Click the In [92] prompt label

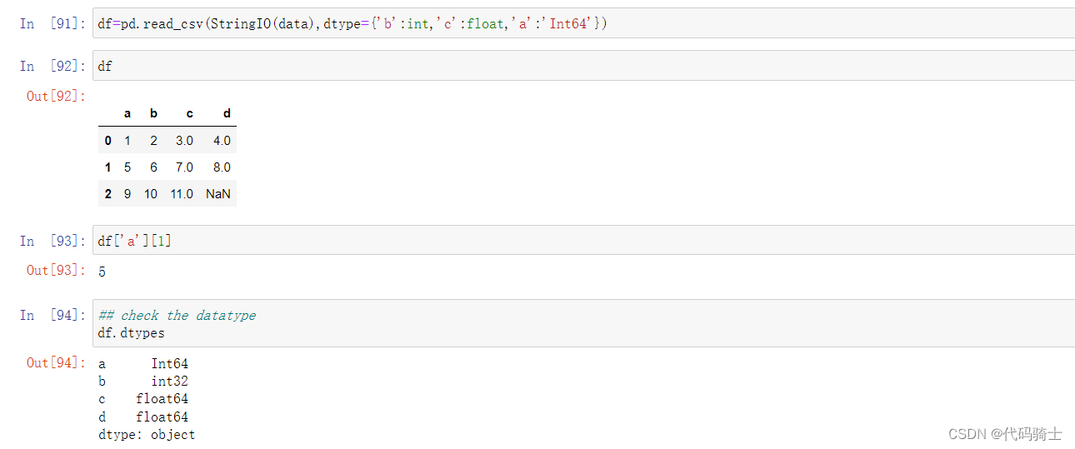point(52,66)
